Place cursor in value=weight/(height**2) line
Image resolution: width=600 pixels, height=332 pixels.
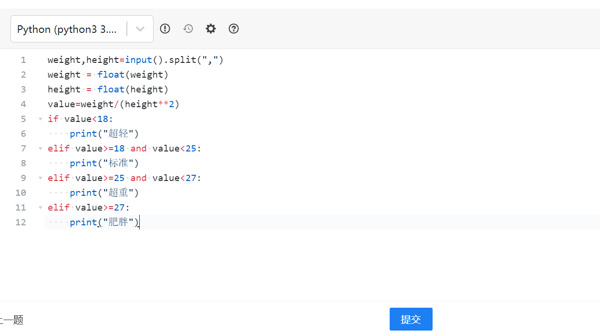pyautogui.click(x=114, y=104)
